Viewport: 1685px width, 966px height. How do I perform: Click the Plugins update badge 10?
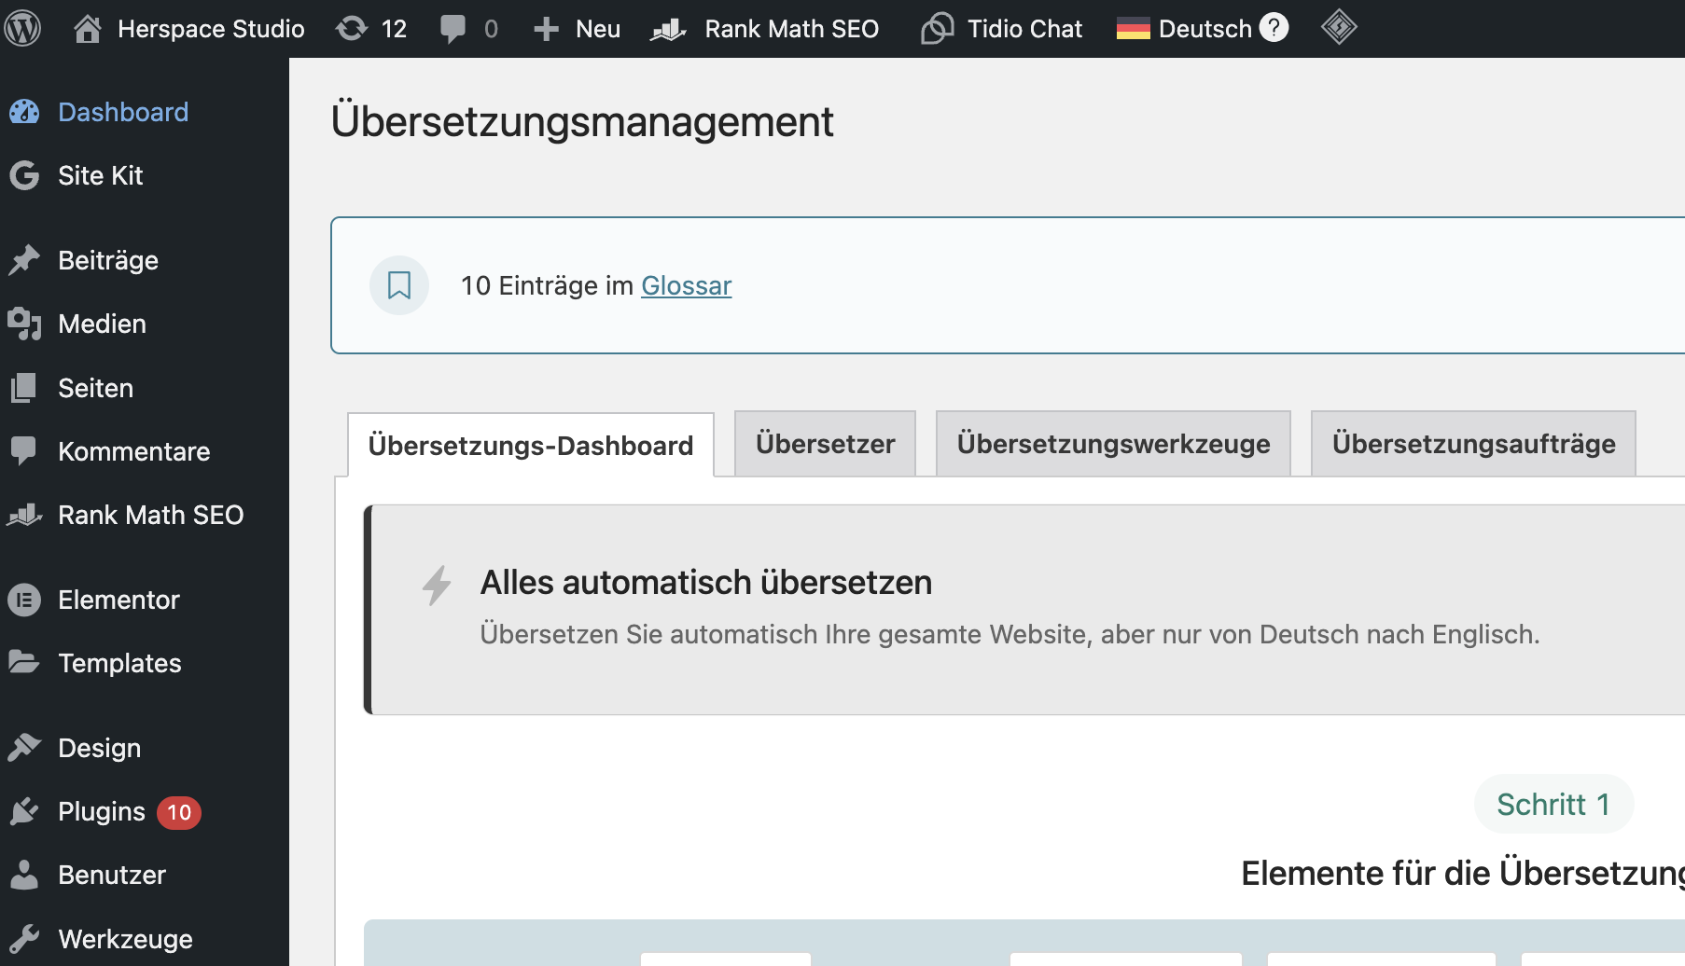coord(179,812)
